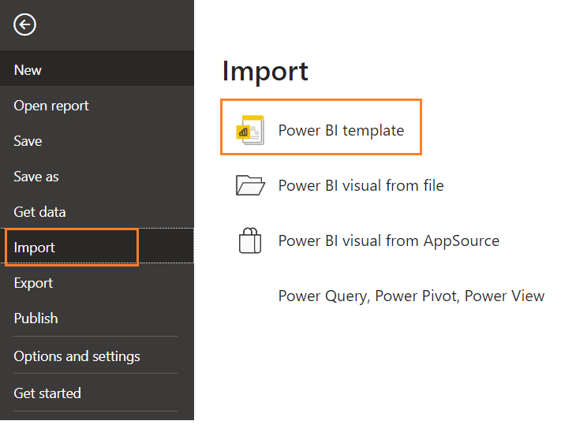Click the back arrow icon
Screen dimensions: 561x432
[x=24, y=25]
